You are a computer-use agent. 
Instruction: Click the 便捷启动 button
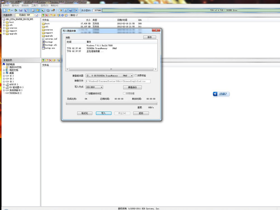click(132, 87)
